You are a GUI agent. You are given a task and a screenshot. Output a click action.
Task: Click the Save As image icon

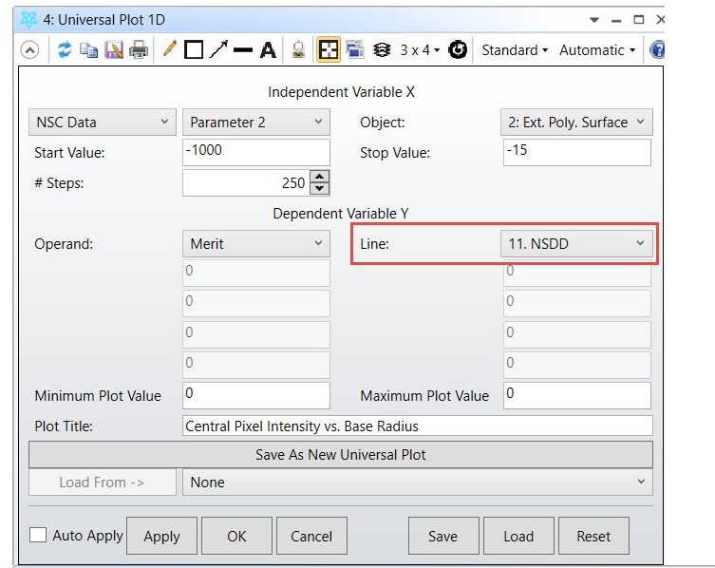[x=114, y=49]
